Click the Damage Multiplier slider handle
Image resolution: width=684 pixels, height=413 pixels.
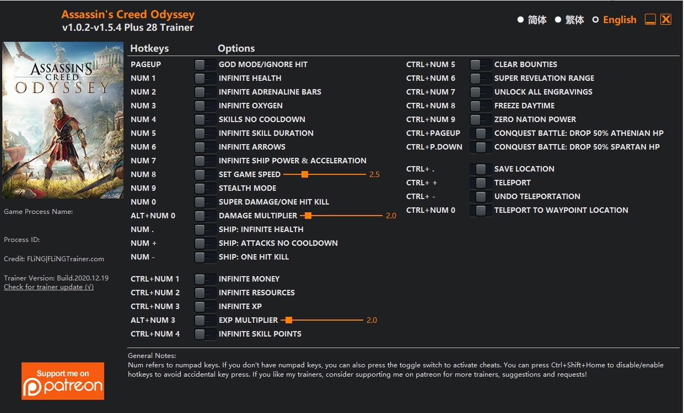pyautogui.click(x=308, y=216)
